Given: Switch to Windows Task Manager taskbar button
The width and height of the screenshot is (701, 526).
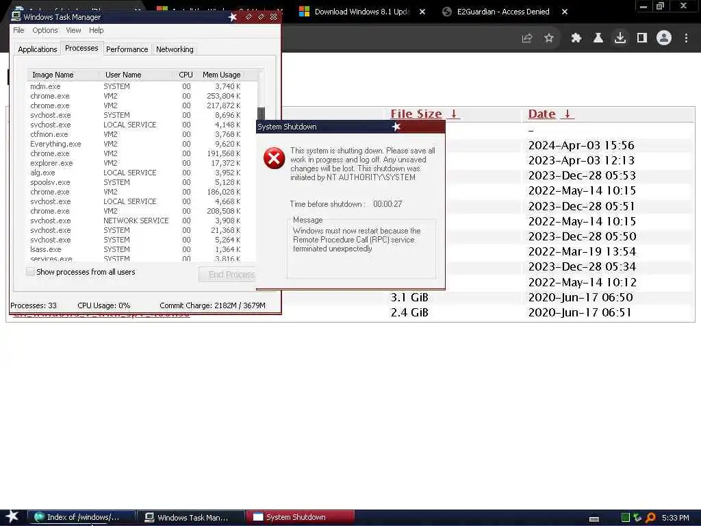Looking at the screenshot, I should pyautogui.click(x=192, y=518).
